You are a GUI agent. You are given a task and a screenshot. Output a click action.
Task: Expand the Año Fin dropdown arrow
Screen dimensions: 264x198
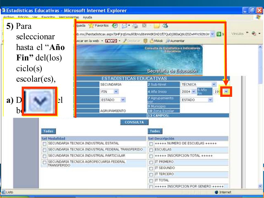[x=226, y=91]
